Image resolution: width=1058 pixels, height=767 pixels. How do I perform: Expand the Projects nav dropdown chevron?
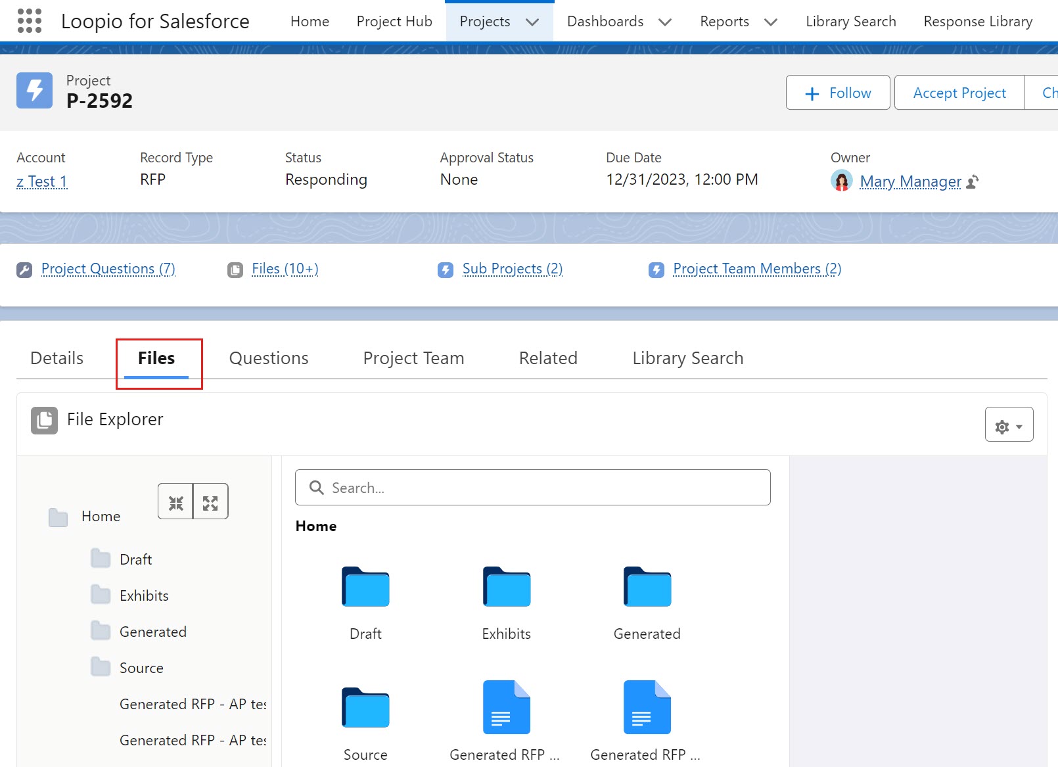532,22
